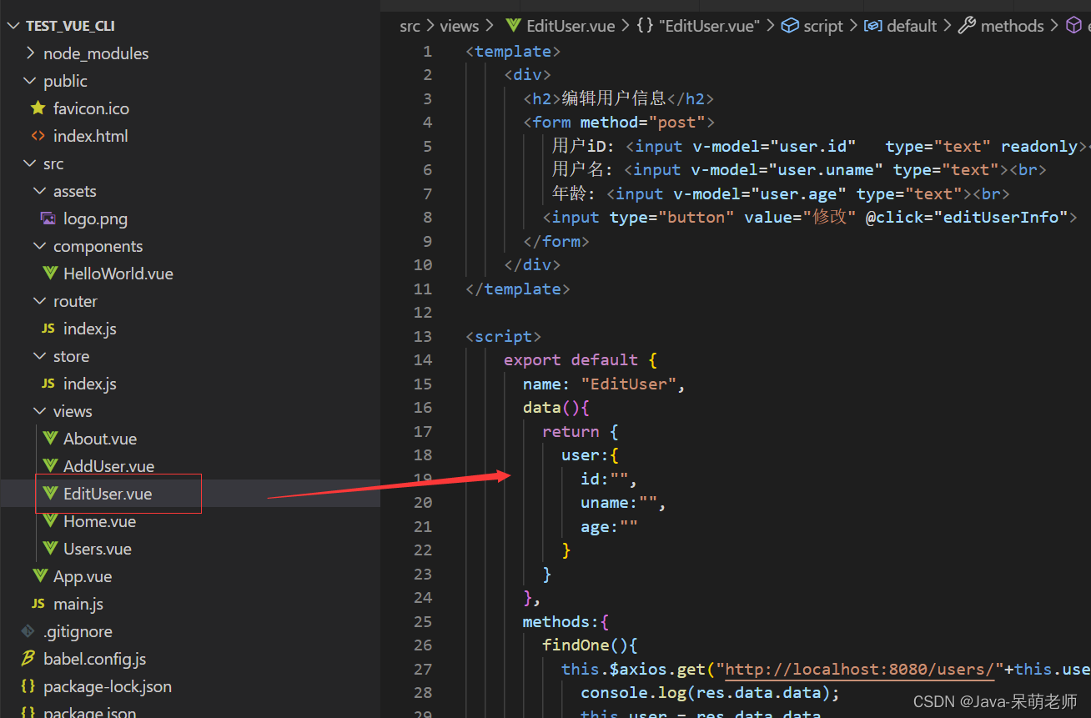Click the logo.png image icon
The image size is (1091, 718).
(48, 218)
